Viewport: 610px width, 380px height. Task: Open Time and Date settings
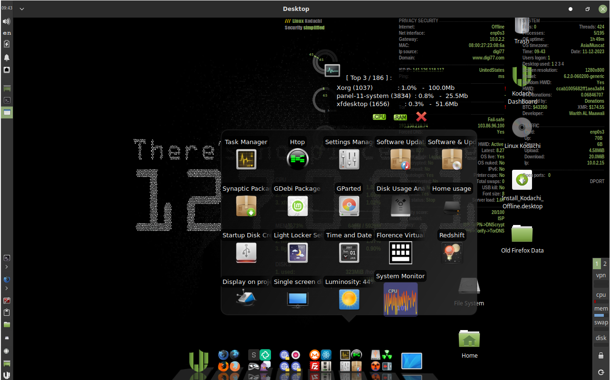click(349, 253)
